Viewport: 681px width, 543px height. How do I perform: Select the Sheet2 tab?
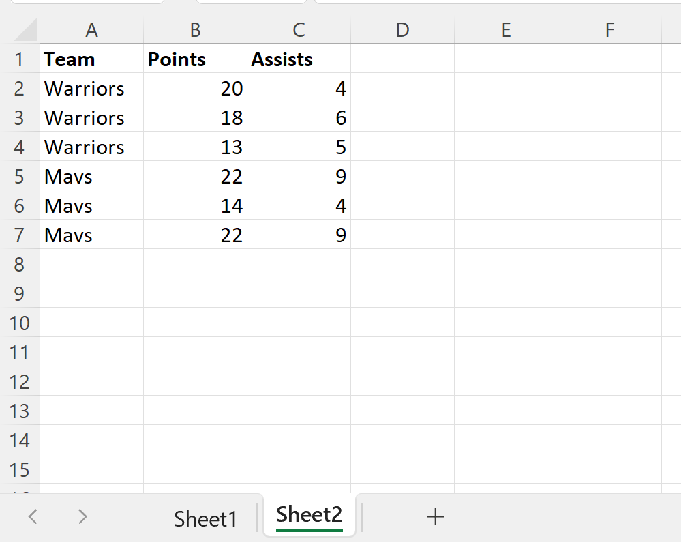(x=309, y=515)
